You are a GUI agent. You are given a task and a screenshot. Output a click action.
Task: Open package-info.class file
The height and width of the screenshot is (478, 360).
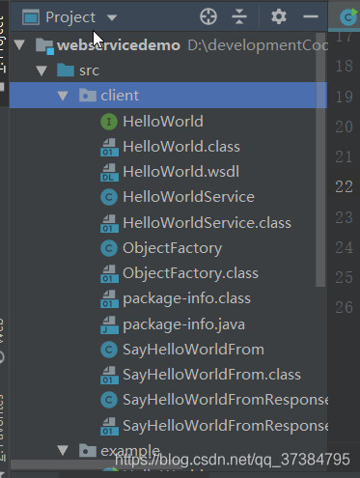pos(186,299)
